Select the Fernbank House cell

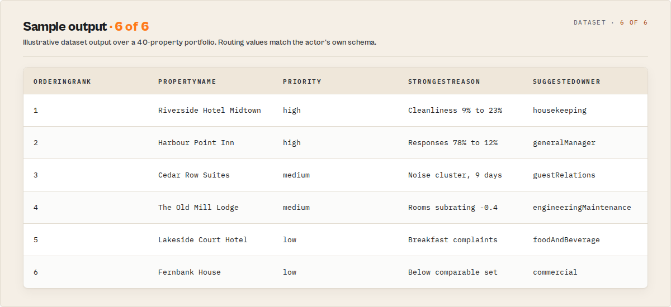[x=190, y=272]
